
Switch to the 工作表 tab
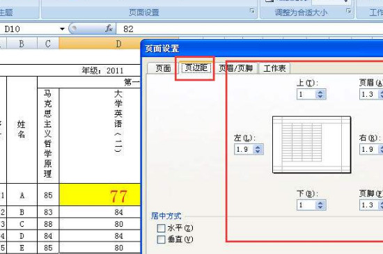pyautogui.click(x=274, y=68)
